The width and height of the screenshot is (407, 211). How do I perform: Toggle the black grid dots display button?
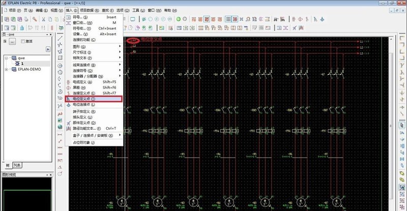tap(228, 19)
